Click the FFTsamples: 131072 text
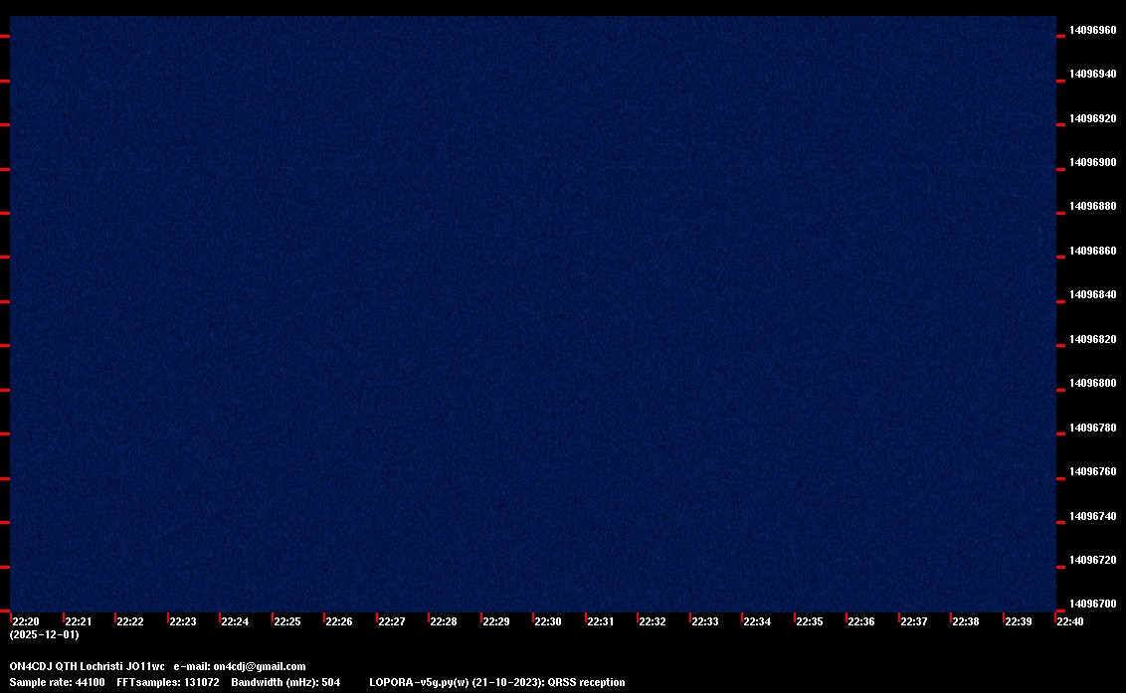Screen dimensions: 1126x693 pyautogui.click(x=168, y=682)
